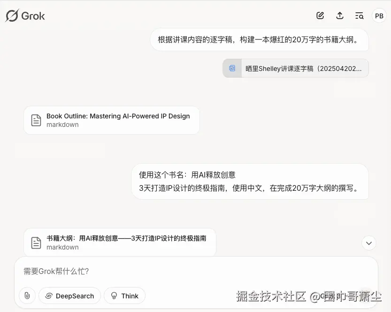Enable DeepSearch mode

tap(69, 296)
